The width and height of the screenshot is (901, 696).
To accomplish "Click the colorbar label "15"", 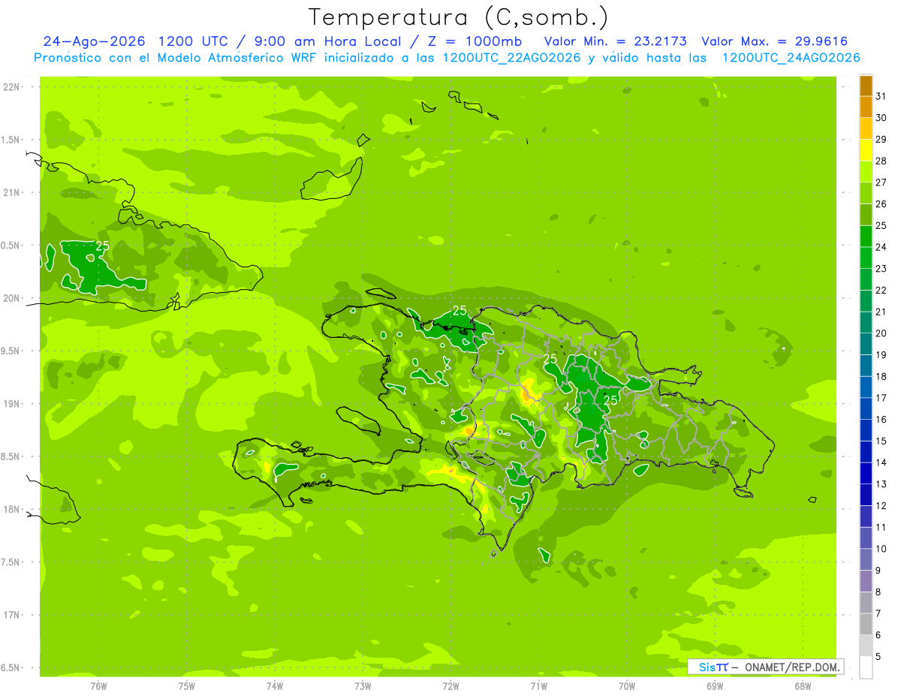I will pyautogui.click(x=881, y=441).
